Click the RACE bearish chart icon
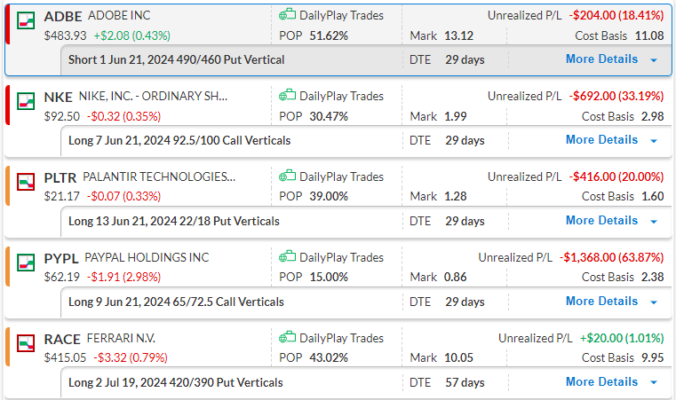 click(x=26, y=343)
